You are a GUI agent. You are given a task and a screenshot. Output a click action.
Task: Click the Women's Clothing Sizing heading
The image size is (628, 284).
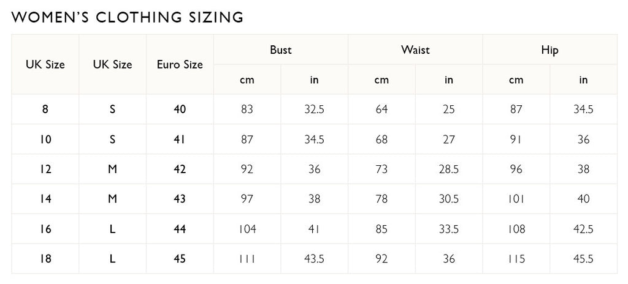(127, 17)
